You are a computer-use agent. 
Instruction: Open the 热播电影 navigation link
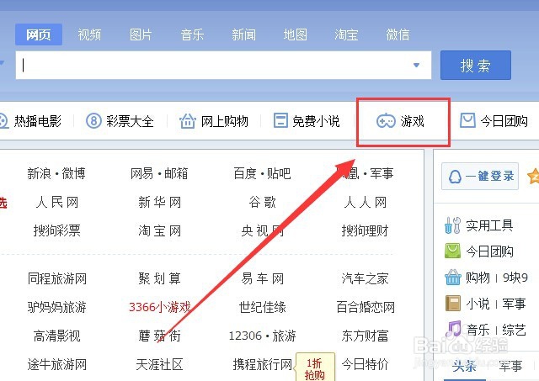click(37, 121)
